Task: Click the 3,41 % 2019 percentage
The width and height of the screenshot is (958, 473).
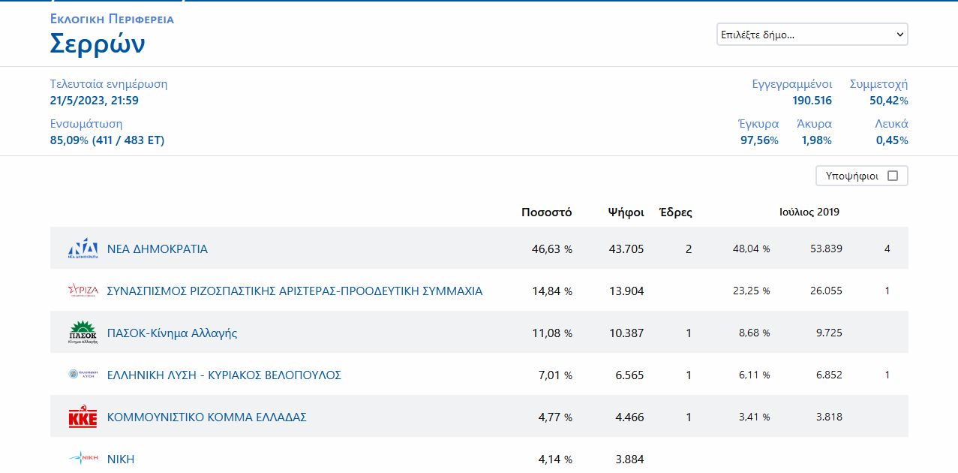Action: [754, 417]
